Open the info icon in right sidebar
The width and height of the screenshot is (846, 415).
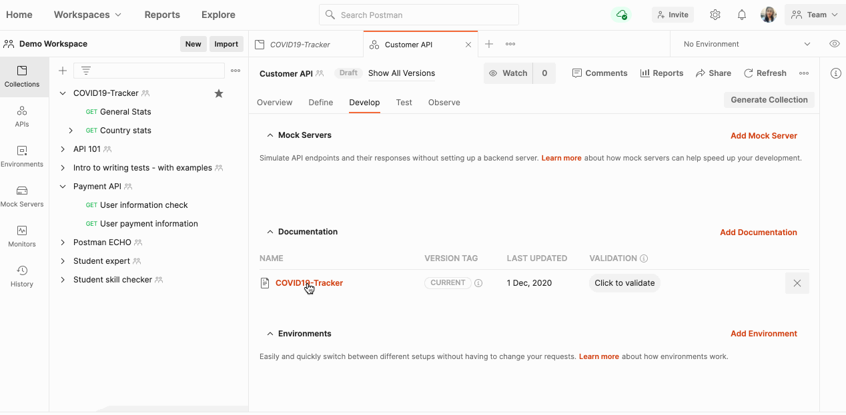[835, 73]
